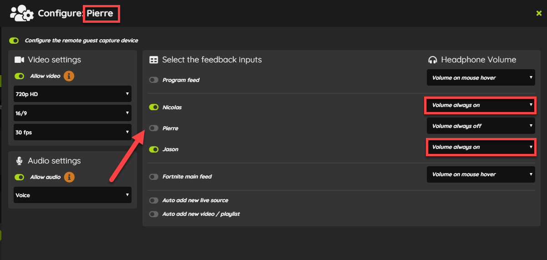Image resolution: width=547 pixels, height=260 pixels.
Task: Click the feedback inputs grid icon
Action: click(x=154, y=60)
